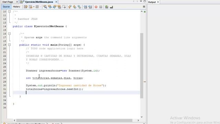Screen dimensions: 220x124
Task: Click the variable 'semanas' in line 28
Action: click(56, 78)
